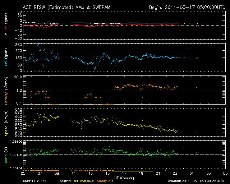Click the white 'Bt' axis label
Viewport: 230px width, 184px height.
pos(6,34)
